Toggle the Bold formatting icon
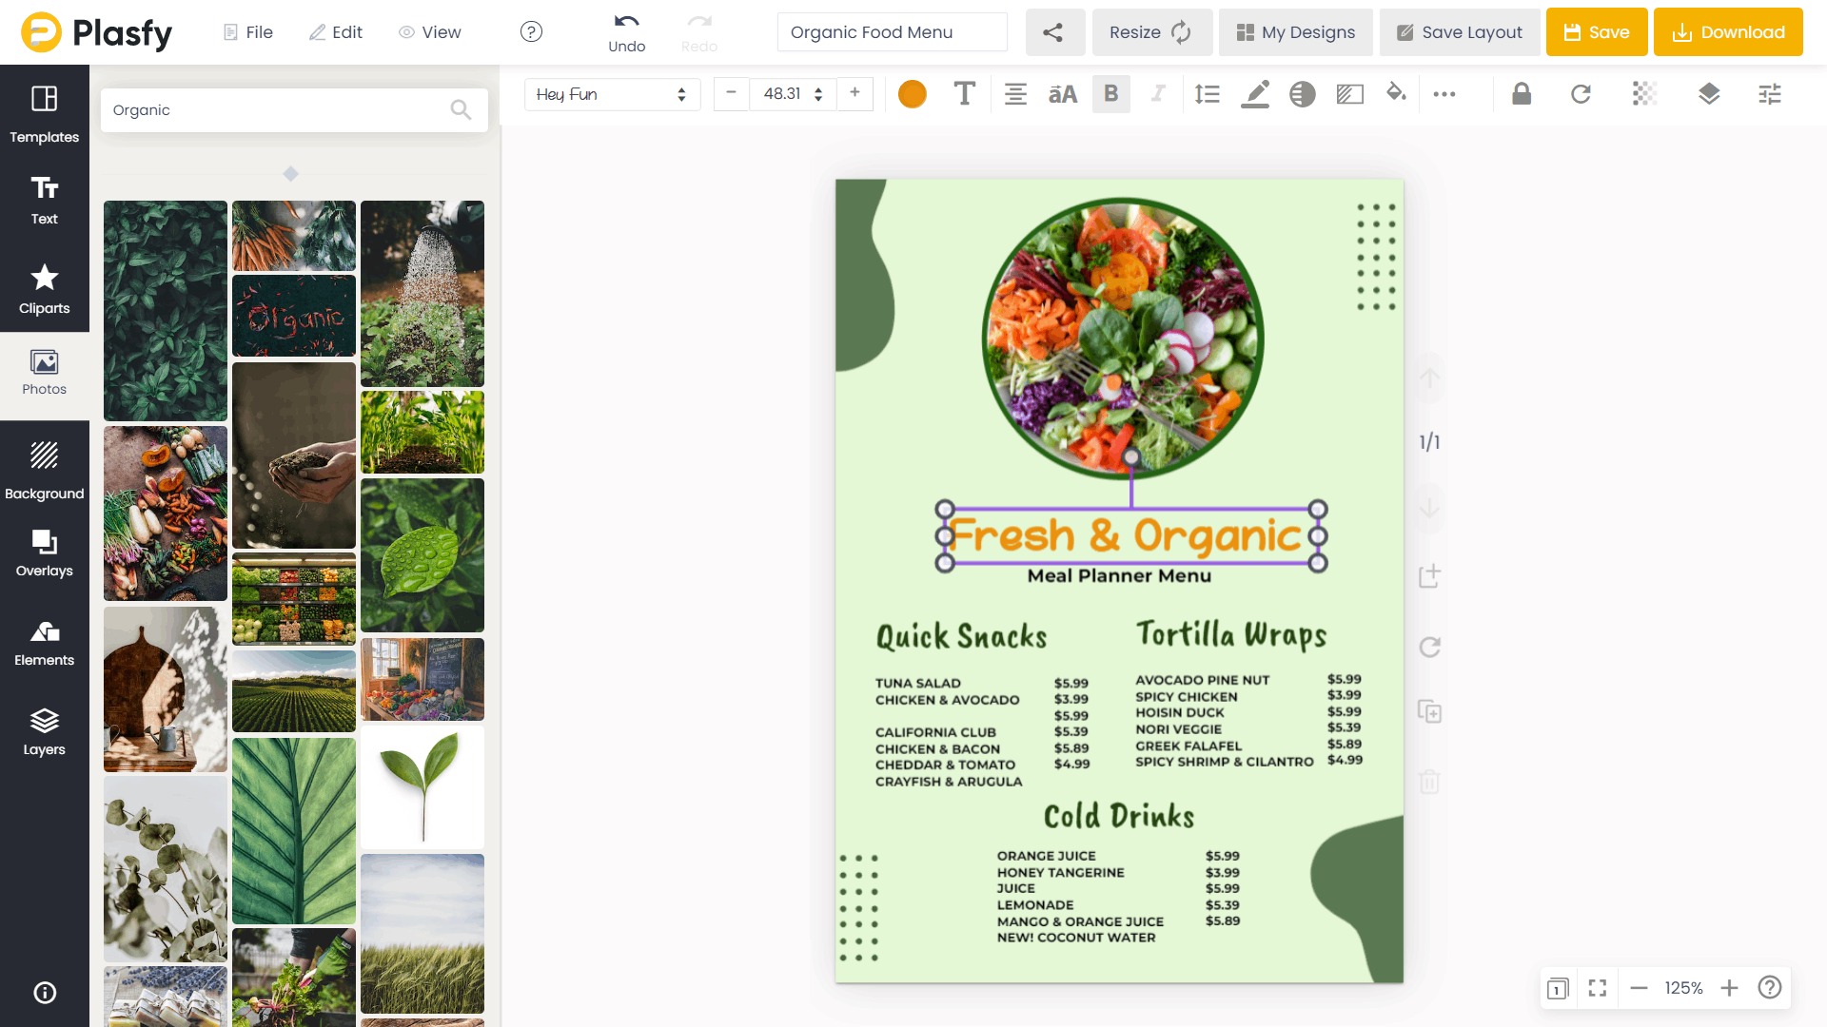This screenshot has height=1027, width=1827. click(1110, 94)
